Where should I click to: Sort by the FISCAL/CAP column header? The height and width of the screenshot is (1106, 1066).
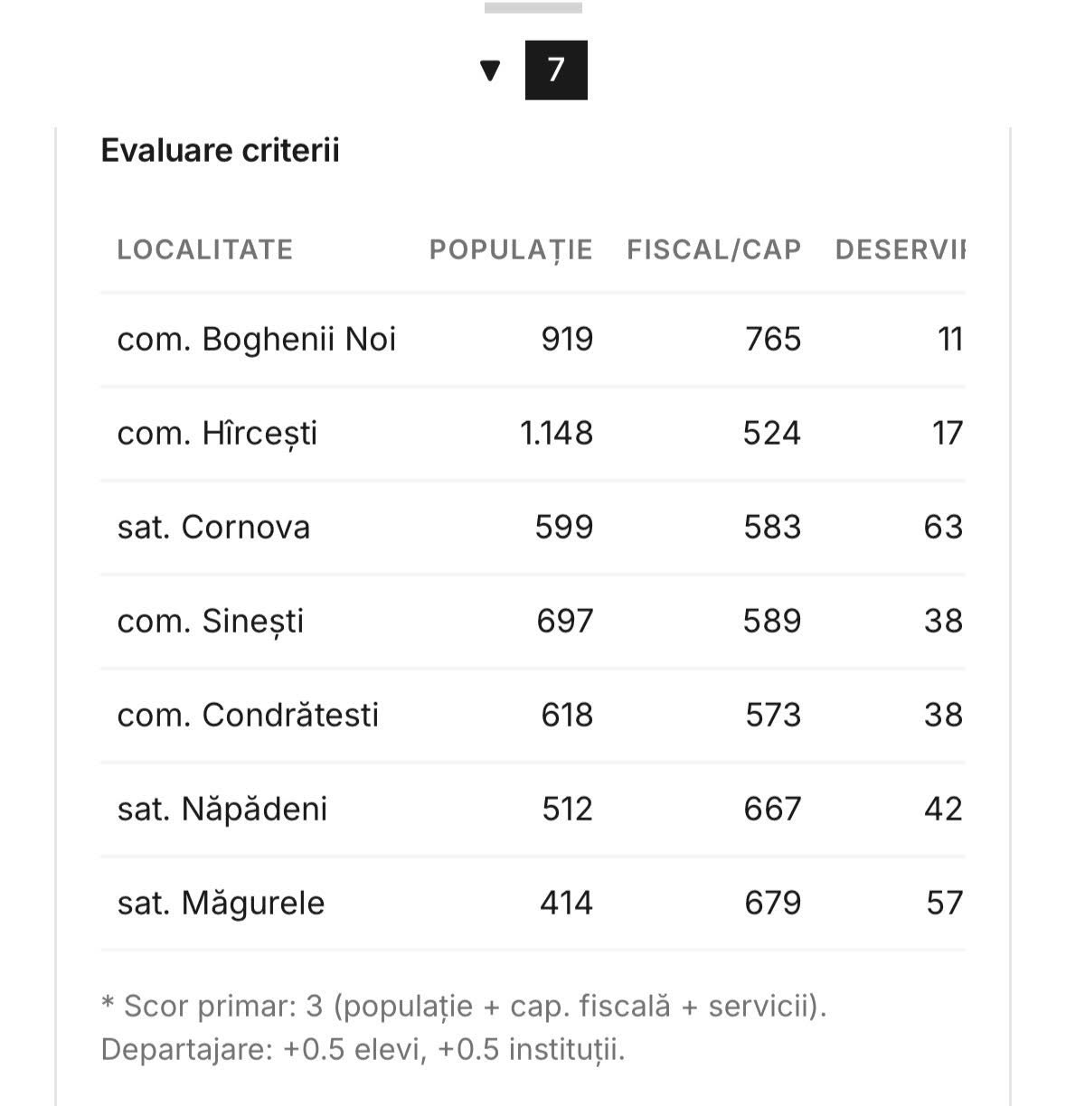(x=713, y=249)
